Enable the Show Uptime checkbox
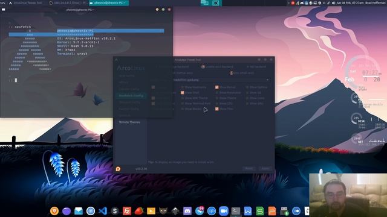 tap(247, 87)
